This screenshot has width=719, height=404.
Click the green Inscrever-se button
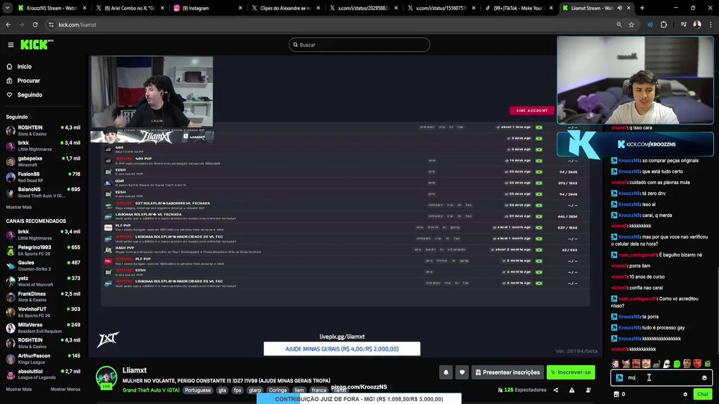tap(571, 372)
